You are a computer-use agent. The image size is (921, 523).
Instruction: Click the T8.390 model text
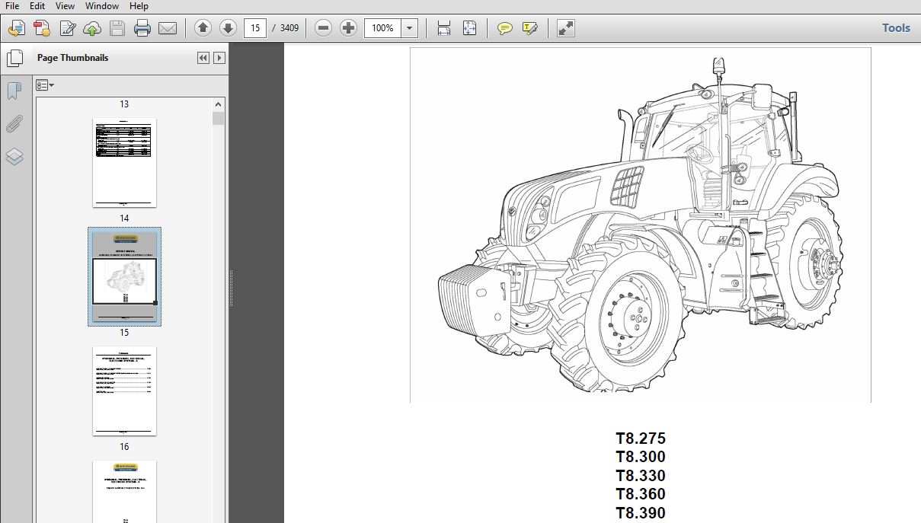pos(641,513)
